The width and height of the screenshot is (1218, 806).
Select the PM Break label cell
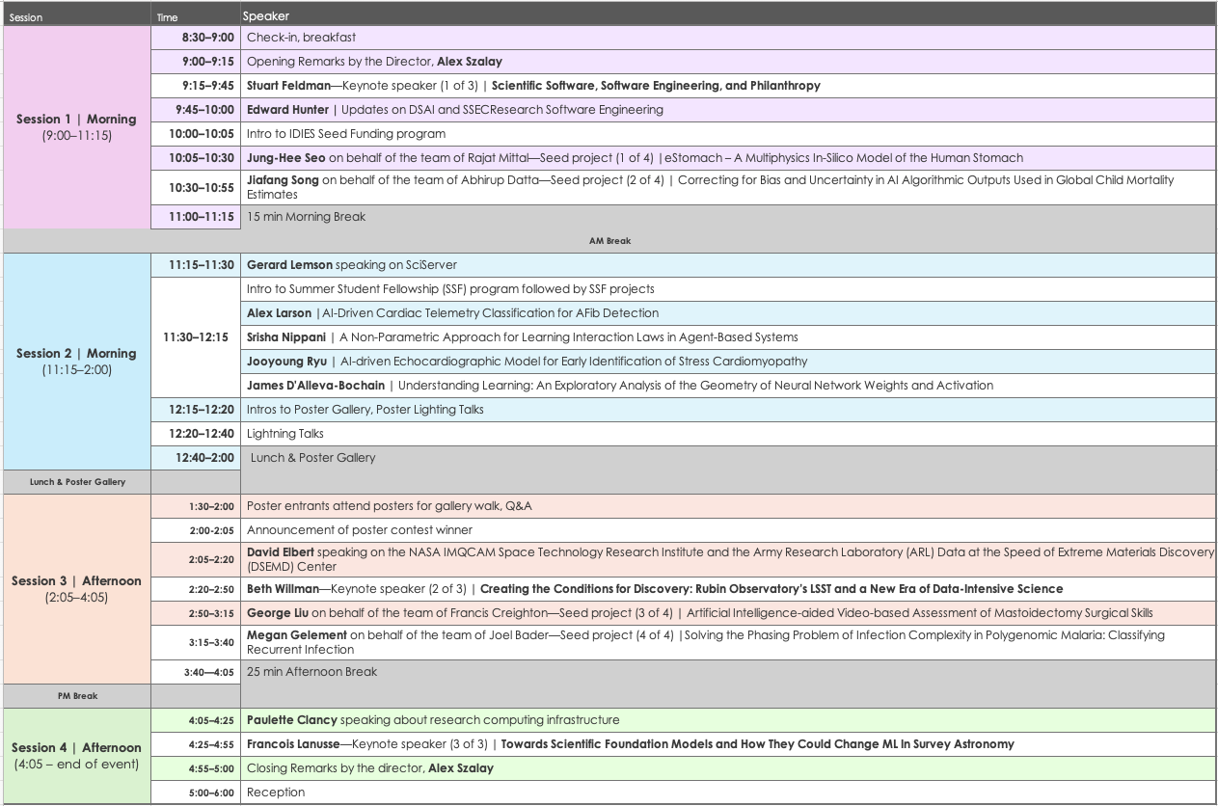pyautogui.click(x=77, y=695)
